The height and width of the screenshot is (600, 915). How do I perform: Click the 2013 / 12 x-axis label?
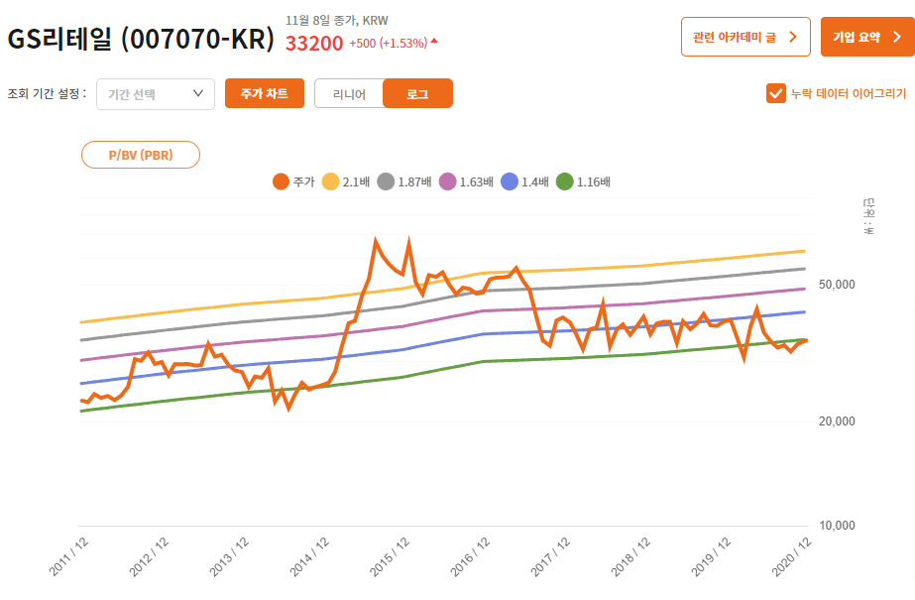[x=230, y=556]
